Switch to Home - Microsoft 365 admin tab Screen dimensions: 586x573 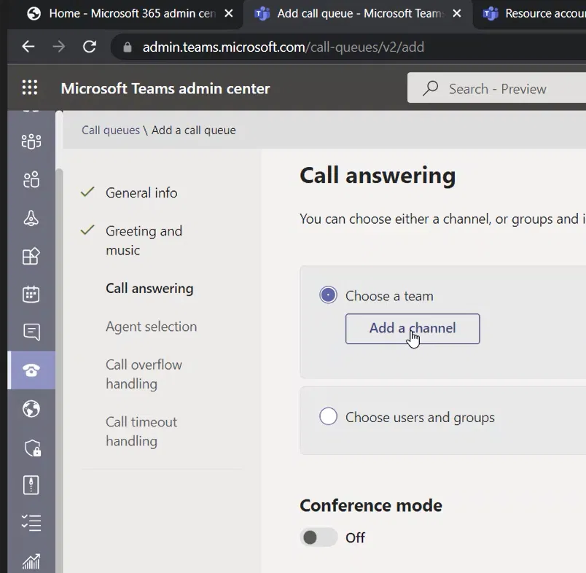(131, 13)
